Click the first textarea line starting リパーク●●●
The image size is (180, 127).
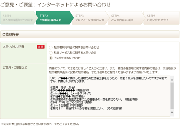[x=109, y=78]
